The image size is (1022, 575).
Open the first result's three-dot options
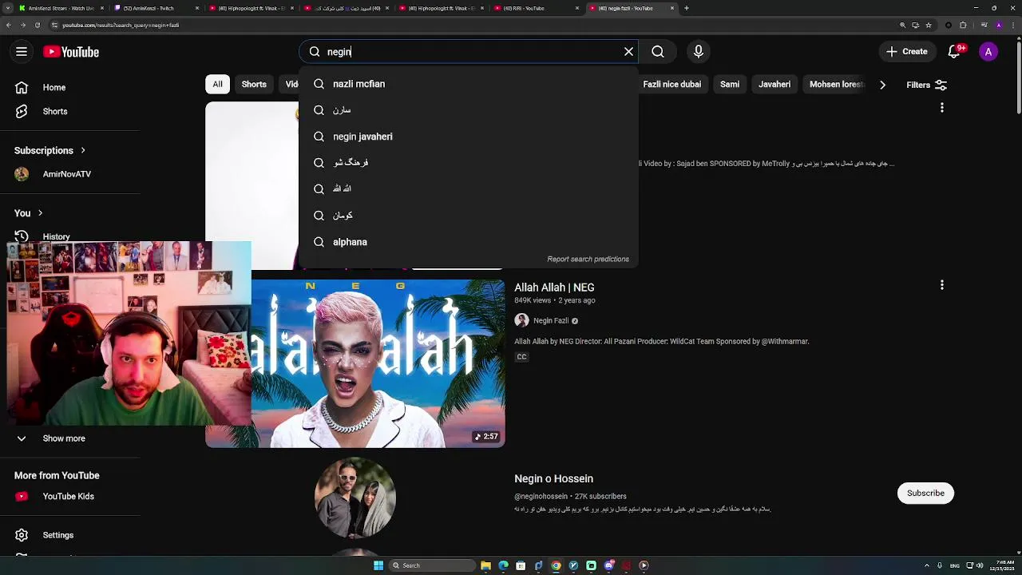coord(942,108)
